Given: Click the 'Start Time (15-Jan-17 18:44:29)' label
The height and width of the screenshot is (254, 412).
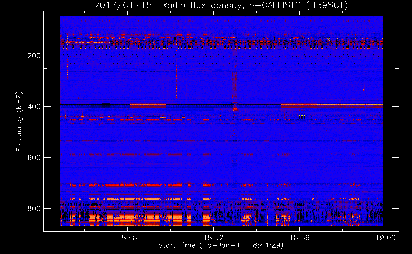Looking at the screenshot, I should pos(221,245).
